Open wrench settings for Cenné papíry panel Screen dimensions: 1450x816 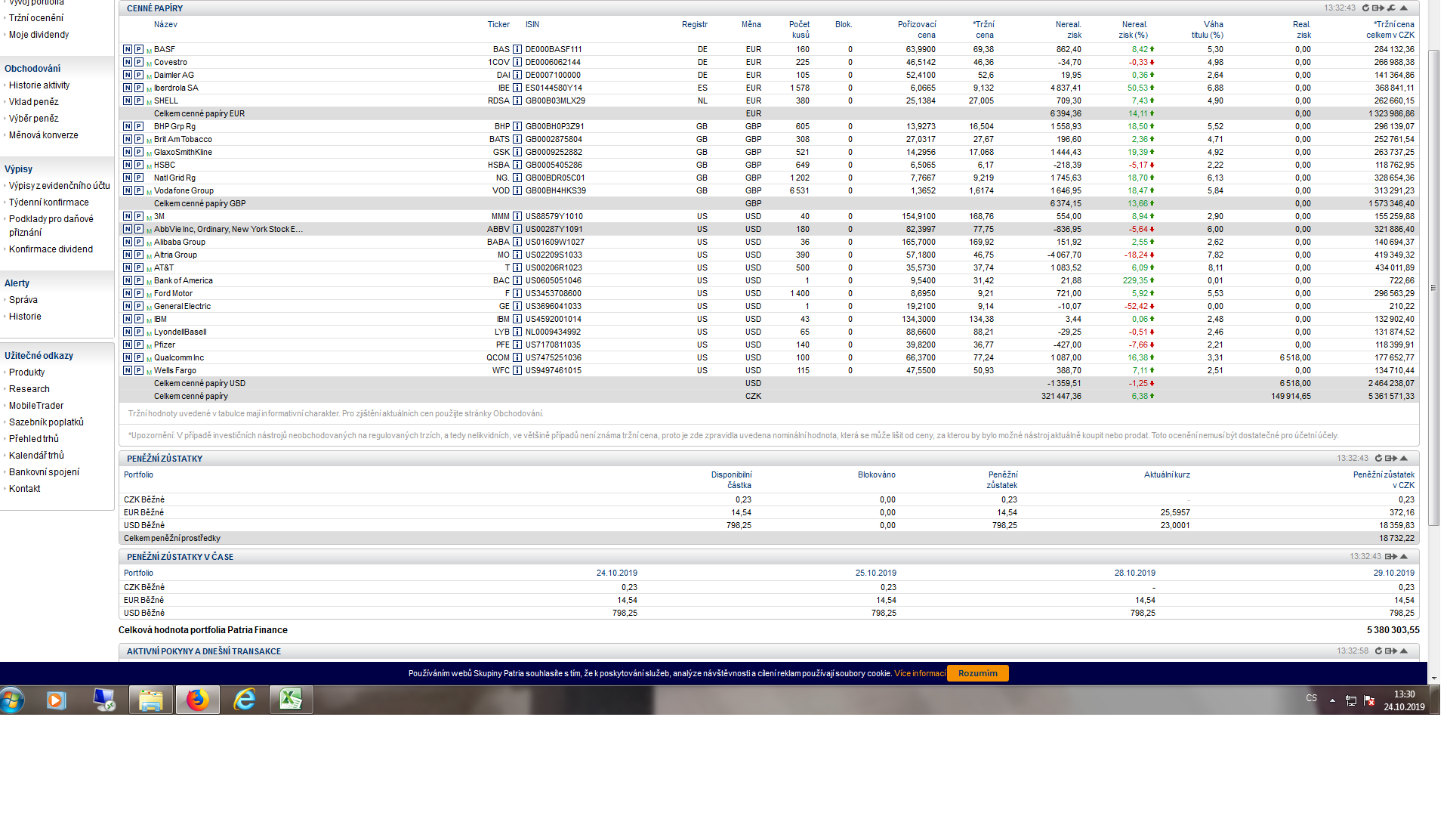1391,8
